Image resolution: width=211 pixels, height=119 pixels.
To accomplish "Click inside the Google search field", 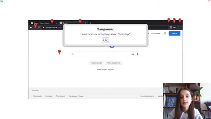I will click(x=105, y=54).
